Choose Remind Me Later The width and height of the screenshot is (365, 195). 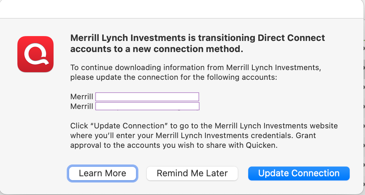tap(192, 173)
